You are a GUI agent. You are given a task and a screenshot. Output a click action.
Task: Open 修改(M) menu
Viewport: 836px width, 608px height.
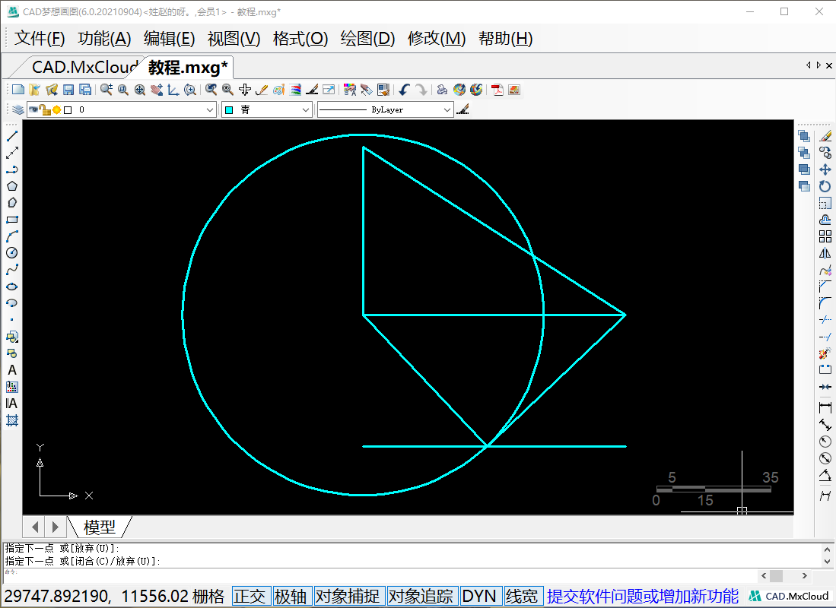[437, 38]
